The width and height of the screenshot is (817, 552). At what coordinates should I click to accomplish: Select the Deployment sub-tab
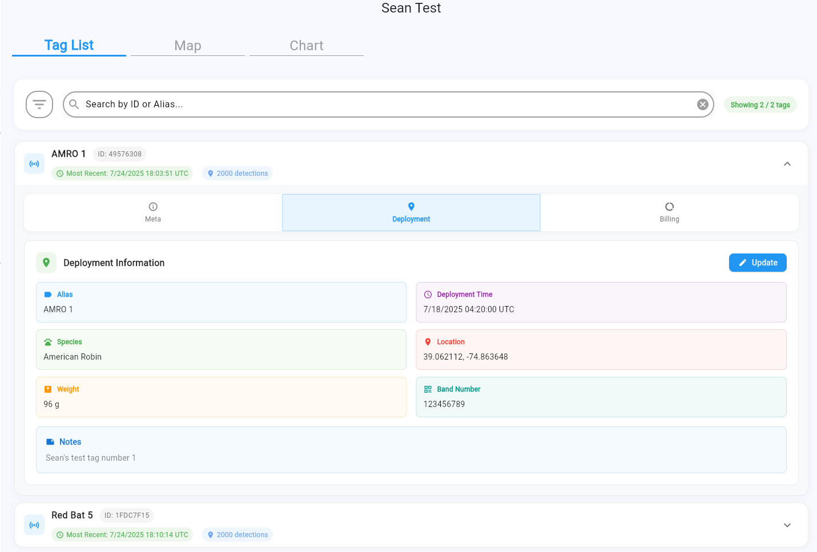pos(411,212)
